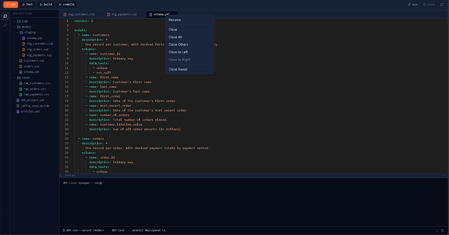449x235 pixels.
Task: Open customers.sql in the file tree
Action: coord(34,61)
